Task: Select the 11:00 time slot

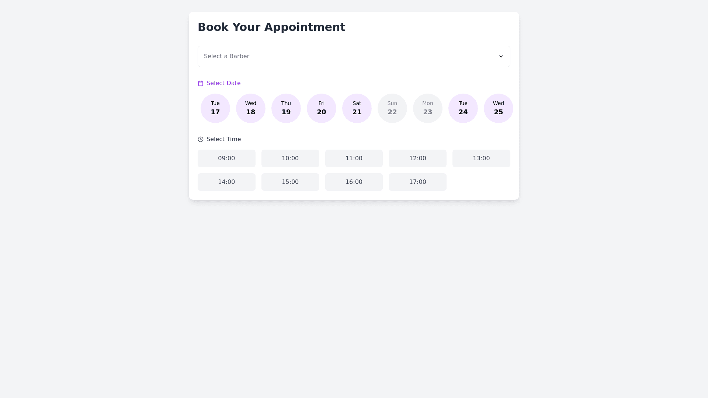Action: [x=354, y=158]
